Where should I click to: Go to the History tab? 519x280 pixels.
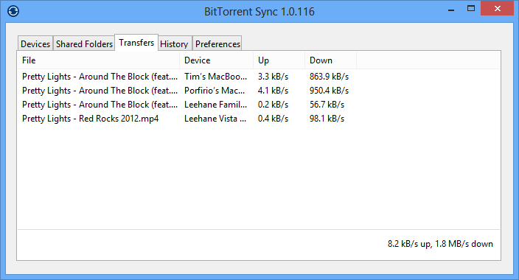(174, 43)
